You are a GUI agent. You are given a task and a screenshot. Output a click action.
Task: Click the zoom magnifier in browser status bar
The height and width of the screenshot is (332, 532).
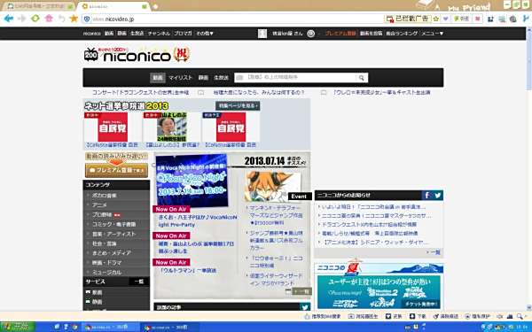[520, 316]
